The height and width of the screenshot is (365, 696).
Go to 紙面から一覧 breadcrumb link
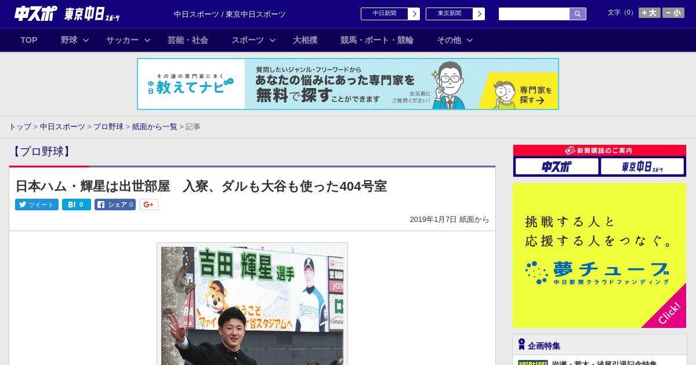click(x=154, y=127)
